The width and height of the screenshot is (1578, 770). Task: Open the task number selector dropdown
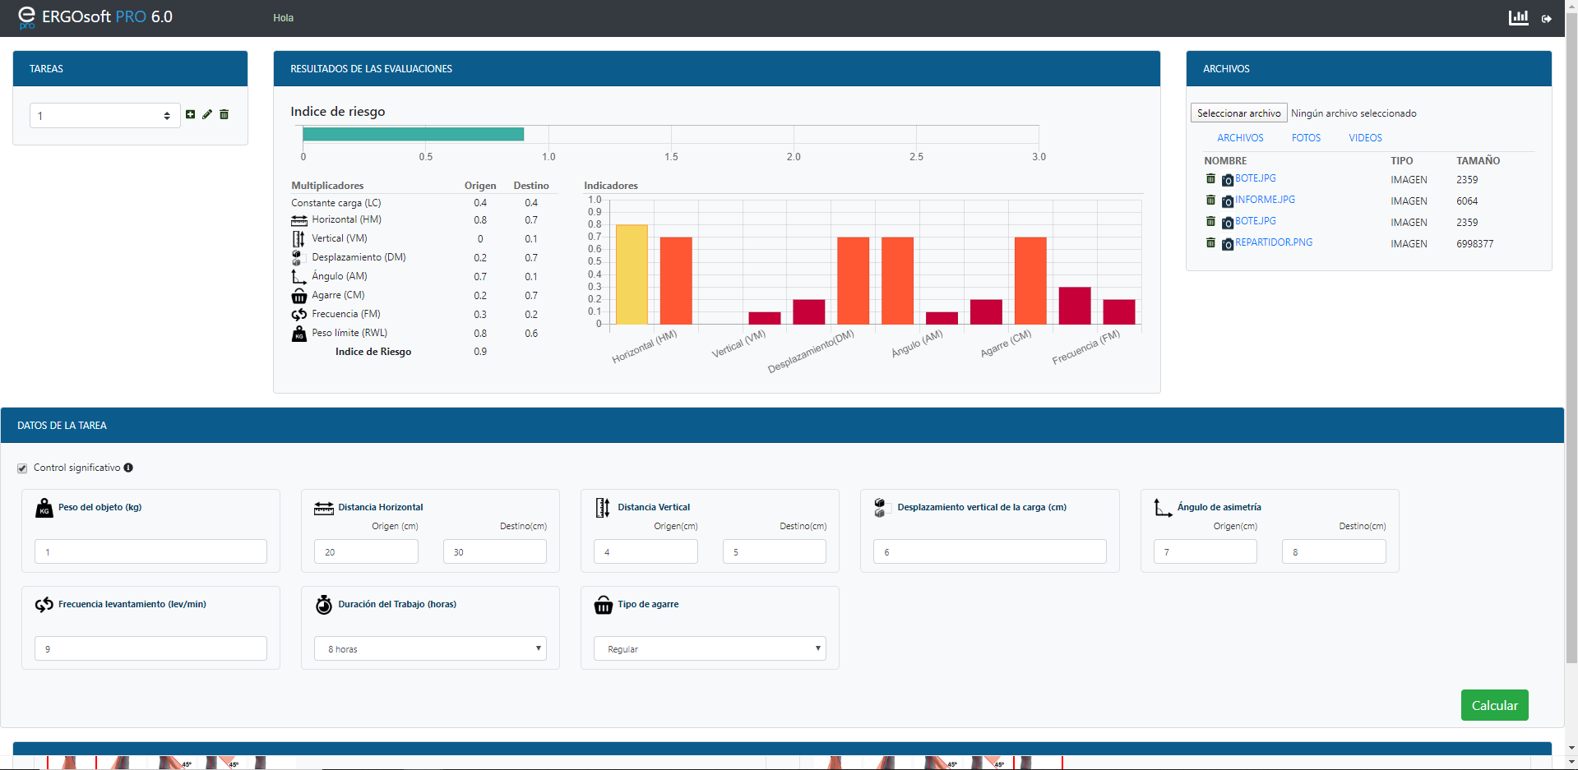coord(105,116)
